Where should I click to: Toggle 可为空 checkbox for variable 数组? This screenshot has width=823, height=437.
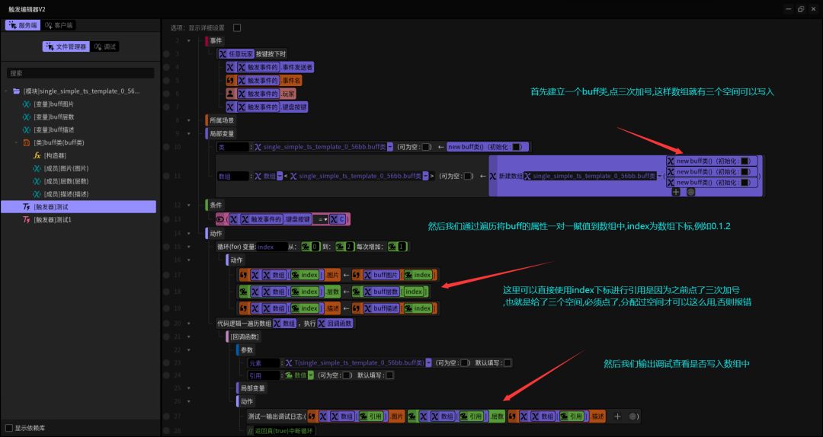tap(468, 177)
